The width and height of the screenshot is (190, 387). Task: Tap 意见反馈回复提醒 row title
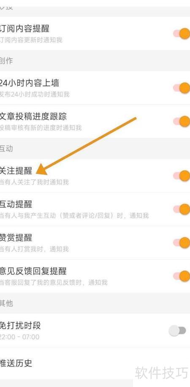point(33,271)
